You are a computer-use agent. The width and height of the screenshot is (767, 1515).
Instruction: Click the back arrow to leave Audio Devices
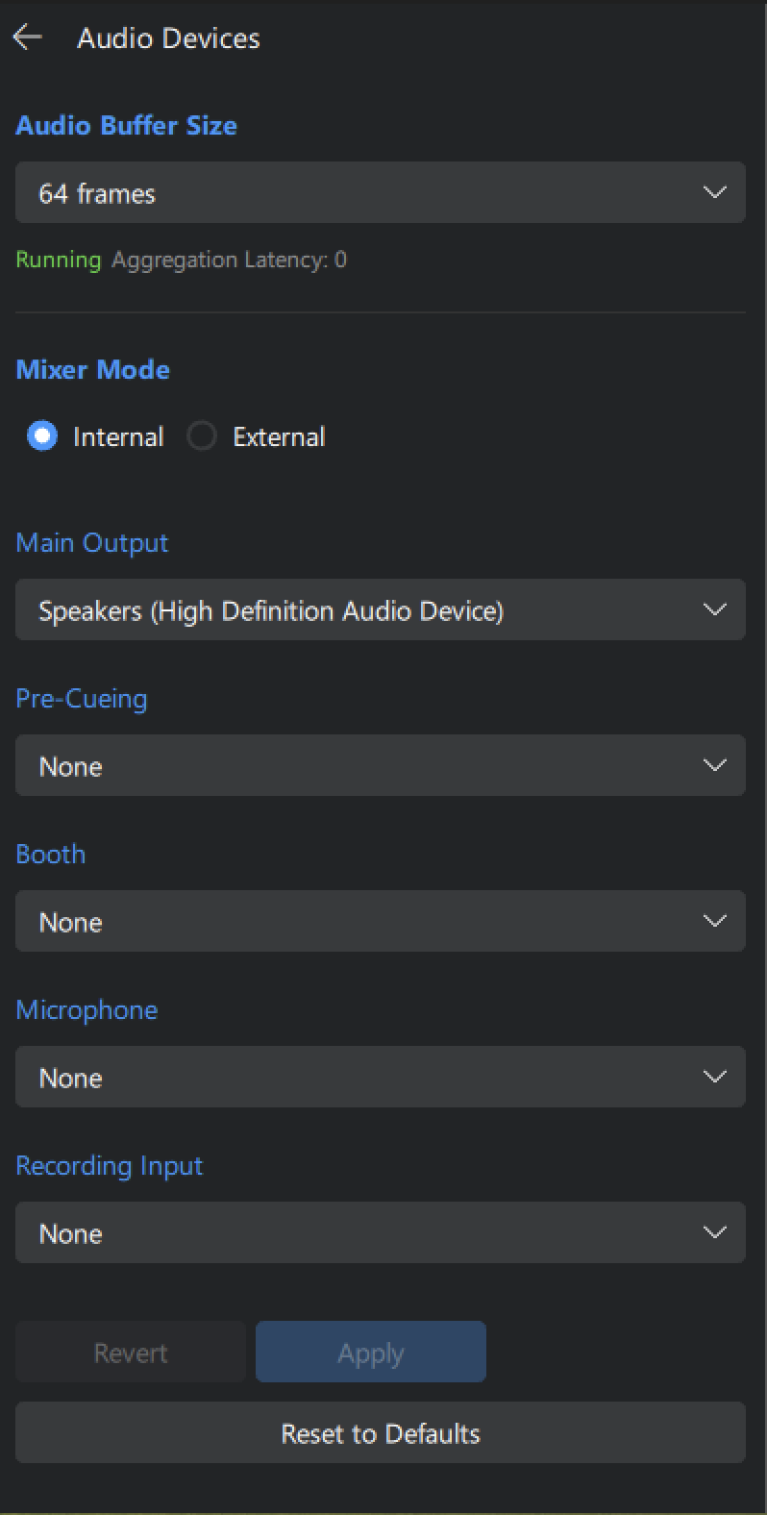click(x=28, y=37)
